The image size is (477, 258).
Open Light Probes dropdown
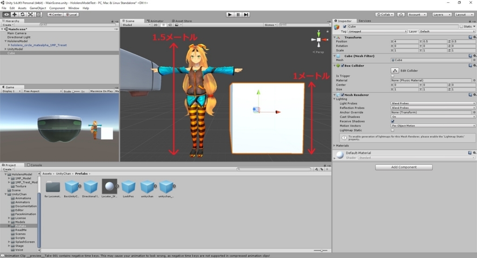click(x=433, y=104)
